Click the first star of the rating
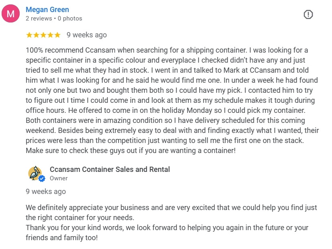Viewport: 332px width, 249px height. [x=29, y=35]
